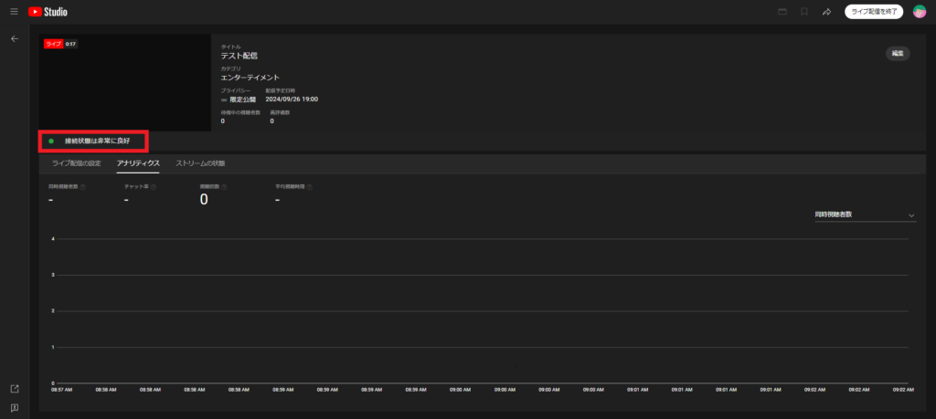Click the YouTube Studio logo
Image resolution: width=936 pixels, height=419 pixels.
pos(48,12)
